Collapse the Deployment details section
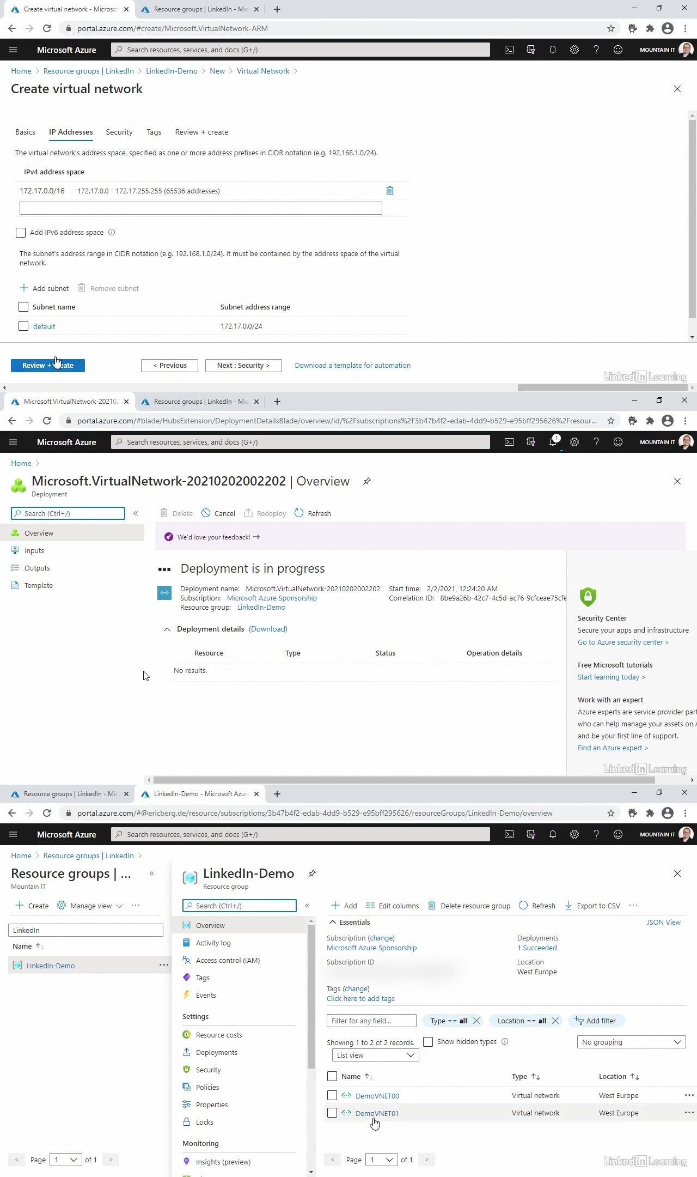This screenshot has width=697, height=1177. tap(167, 629)
